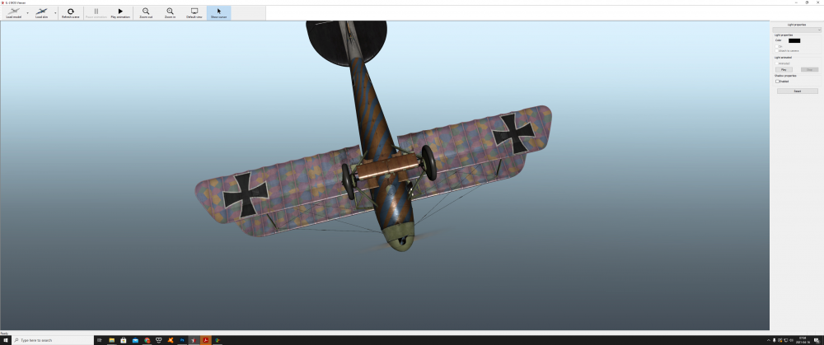Start playback with Play animation
This screenshot has width=824, height=345.
pos(120,13)
